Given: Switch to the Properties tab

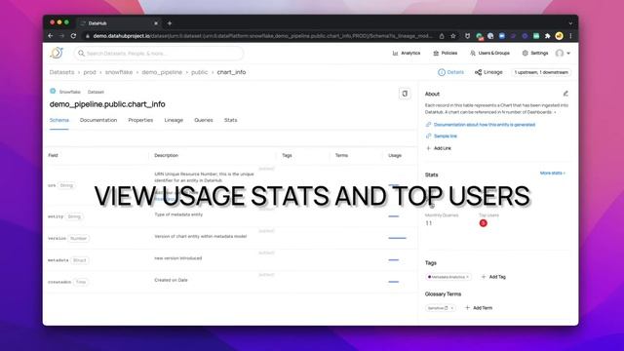Looking at the screenshot, I should coord(140,120).
